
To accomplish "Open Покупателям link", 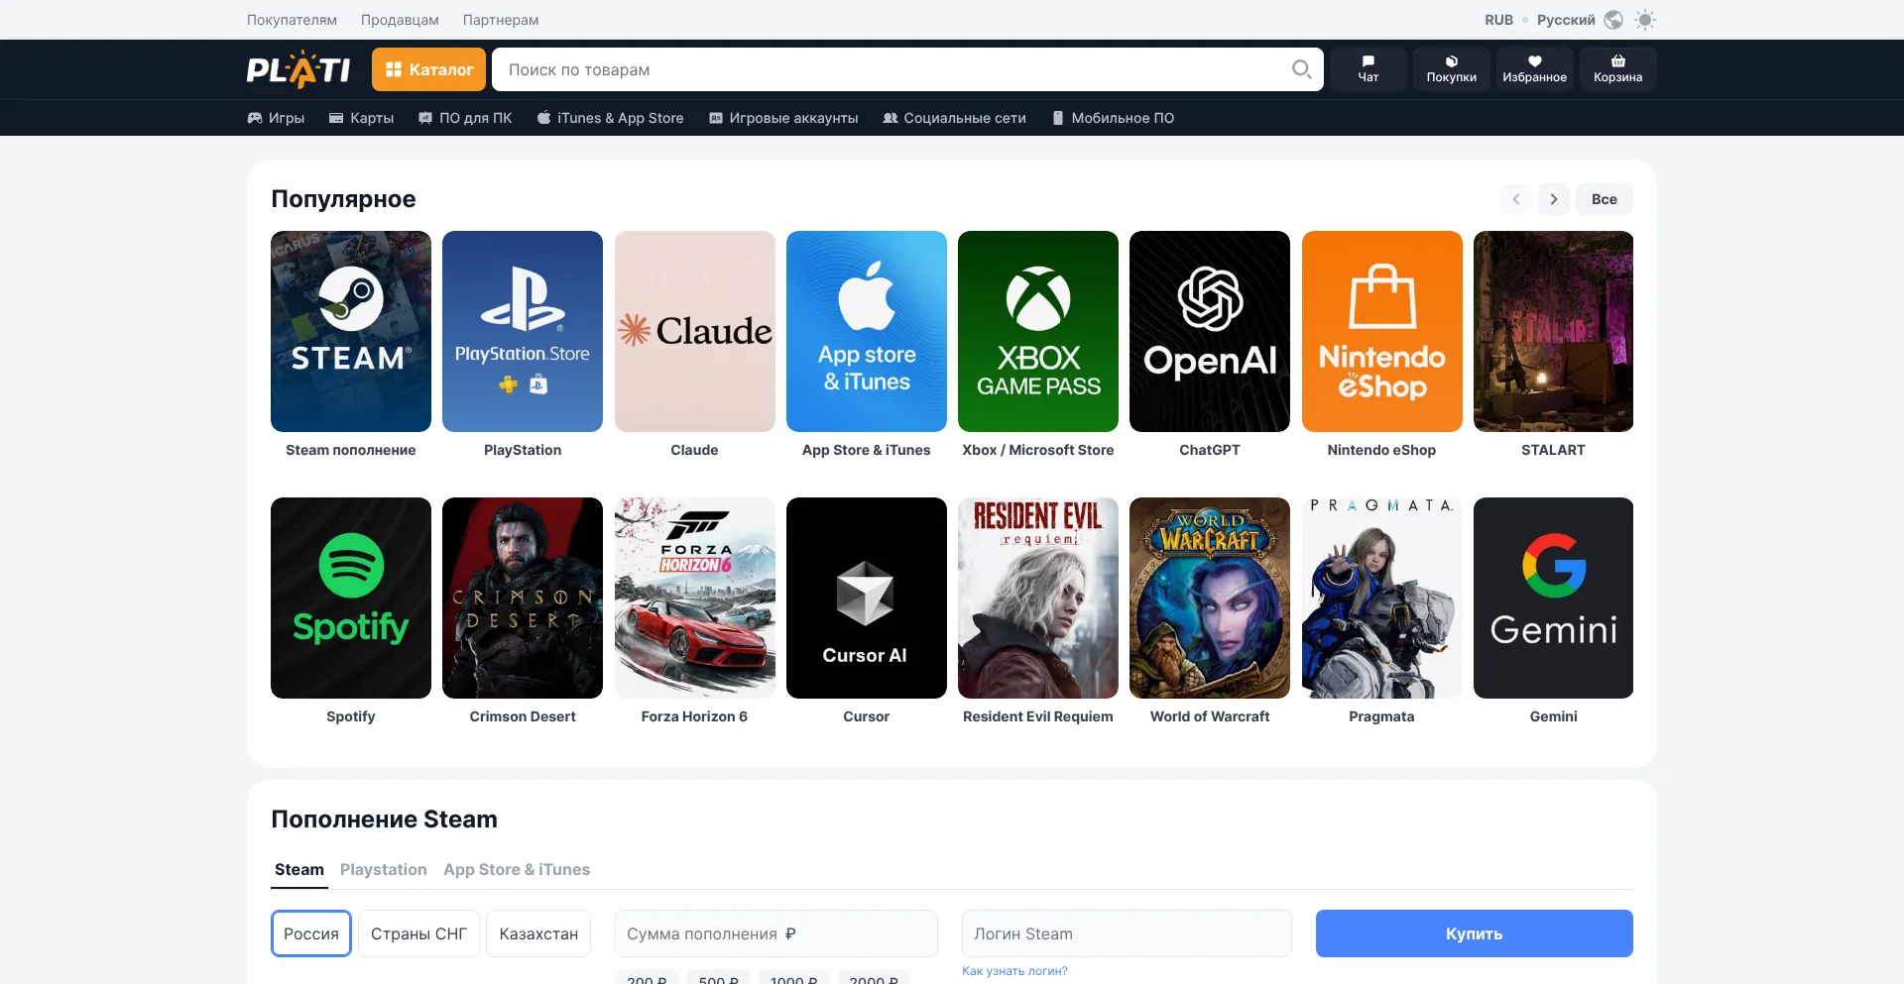I will click(x=292, y=20).
